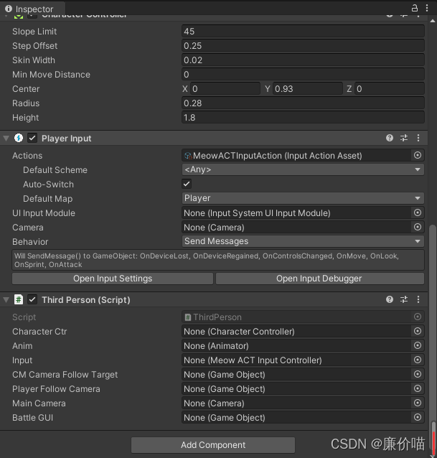Open Player Input component context menu

pos(418,138)
